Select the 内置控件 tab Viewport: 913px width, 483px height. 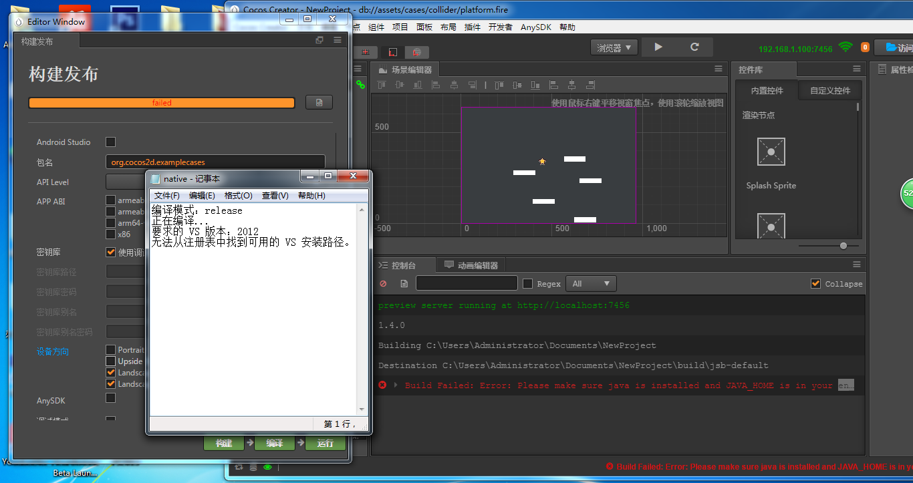click(x=767, y=91)
